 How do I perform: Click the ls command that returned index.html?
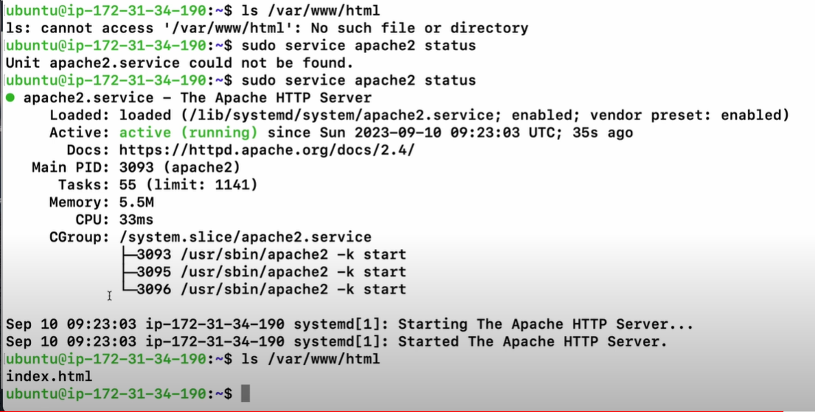click(311, 358)
